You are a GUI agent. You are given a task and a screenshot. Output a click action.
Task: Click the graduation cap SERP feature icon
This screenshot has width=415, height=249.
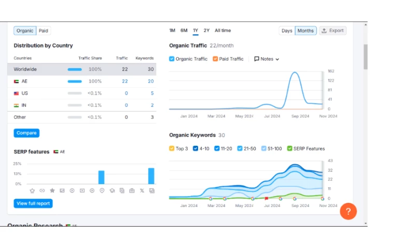point(112,190)
